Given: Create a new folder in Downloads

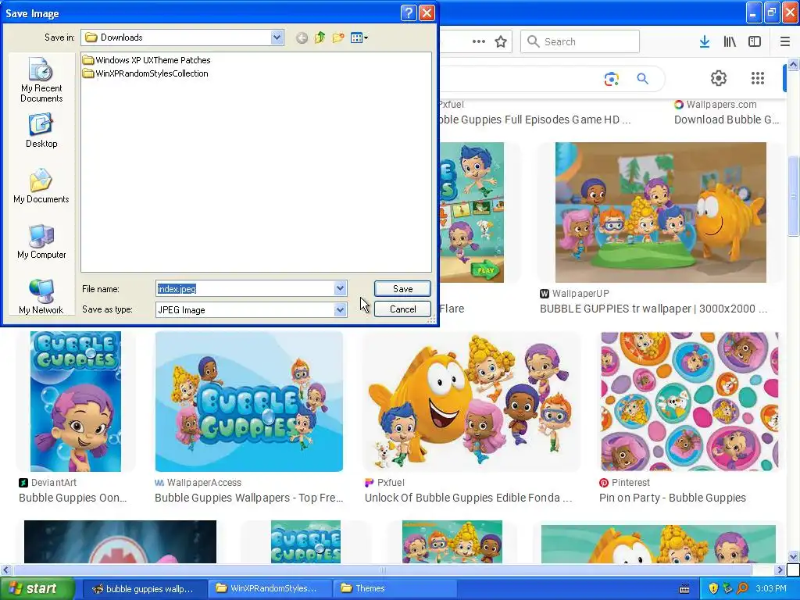Looking at the screenshot, I should (x=337, y=37).
